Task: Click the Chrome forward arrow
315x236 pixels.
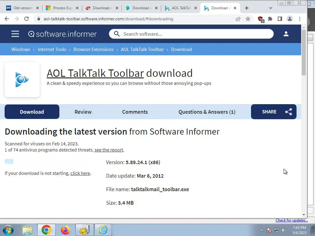Action: [x=17, y=19]
